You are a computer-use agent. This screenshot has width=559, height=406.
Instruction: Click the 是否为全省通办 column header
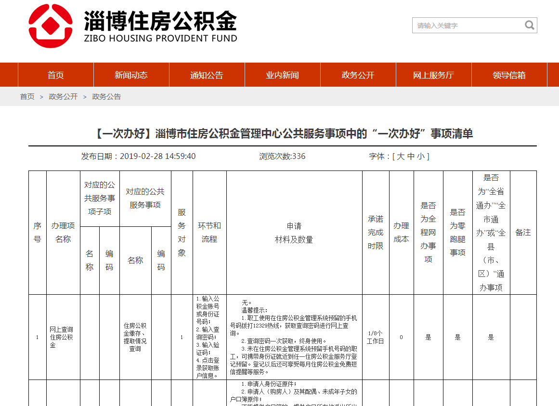491,233
